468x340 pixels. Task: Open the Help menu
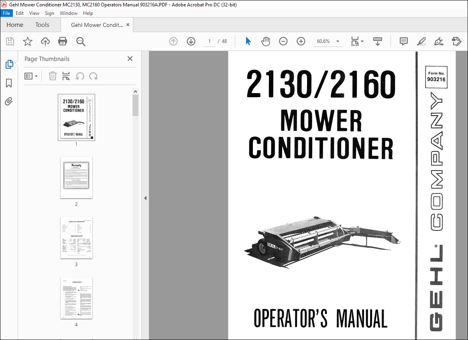tap(88, 13)
